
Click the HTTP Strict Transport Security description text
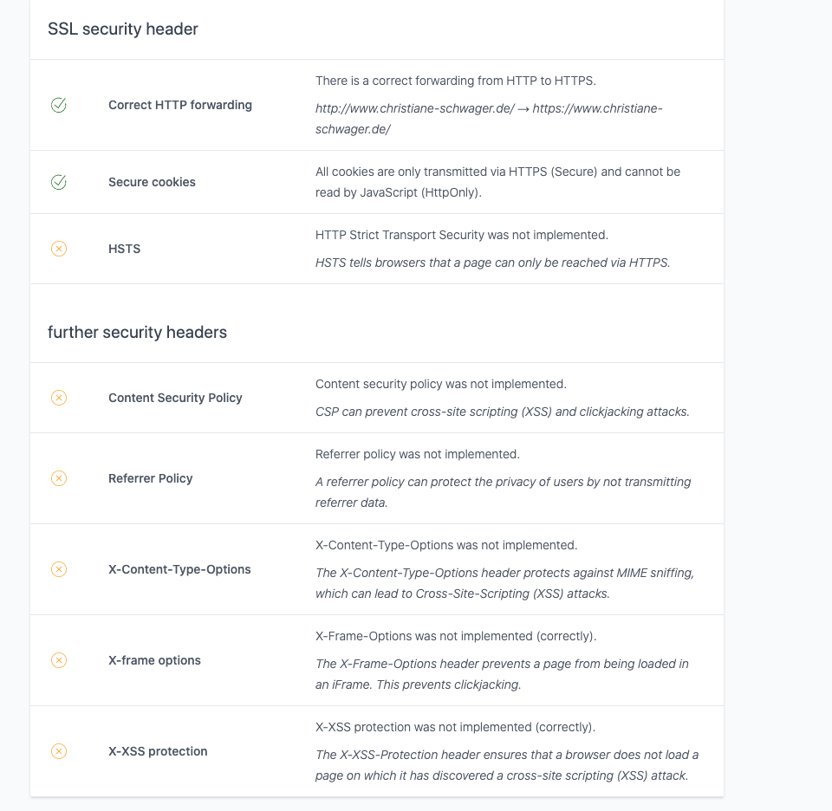pyautogui.click(x=462, y=235)
